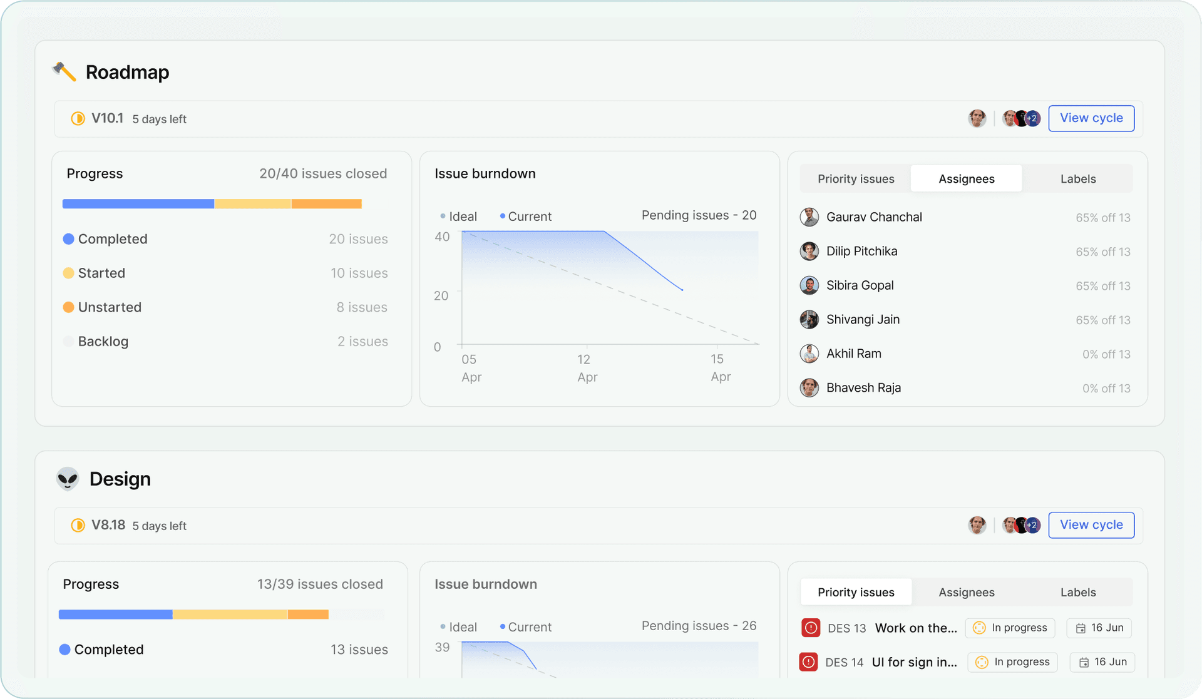Screen dimensions: 1202x699
Task: Switch to the Labels tab in Roadmap
Action: 1077,178
